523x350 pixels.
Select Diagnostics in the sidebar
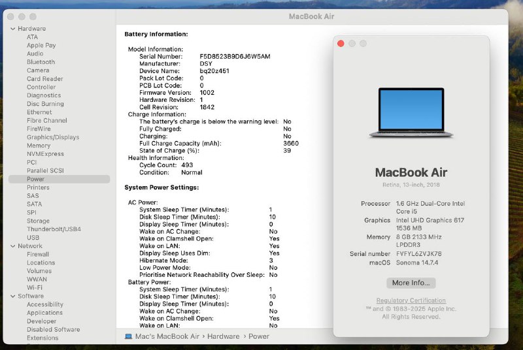44,95
